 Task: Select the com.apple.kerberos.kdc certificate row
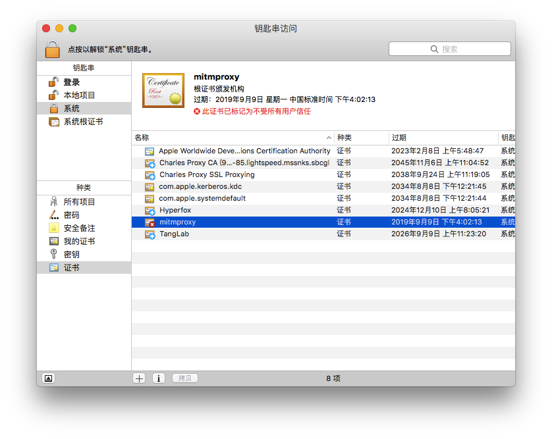pyautogui.click(x=323, y=186)
